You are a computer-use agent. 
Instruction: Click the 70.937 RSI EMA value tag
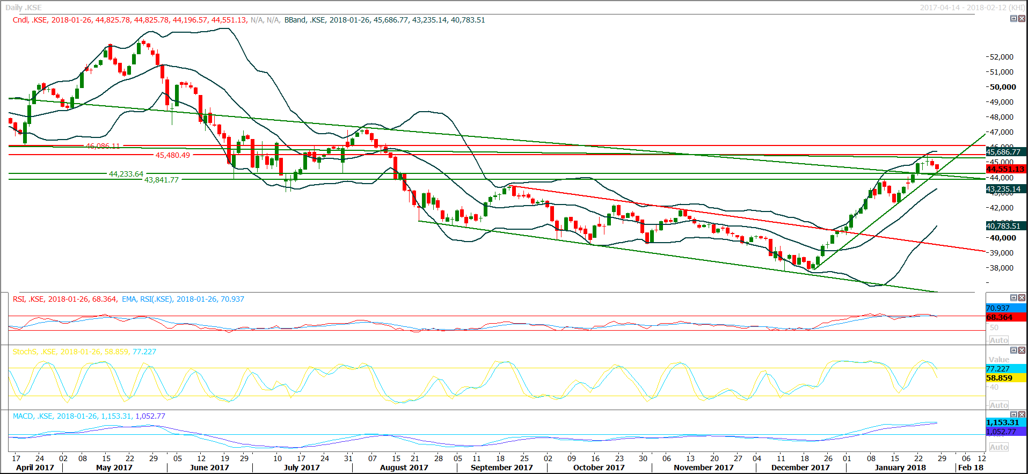1006,308
